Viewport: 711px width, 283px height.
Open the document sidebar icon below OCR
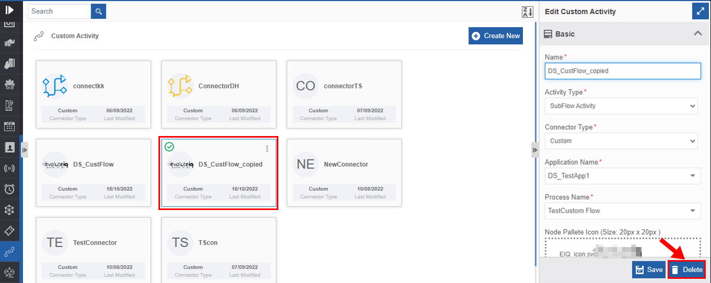point(9,106)
